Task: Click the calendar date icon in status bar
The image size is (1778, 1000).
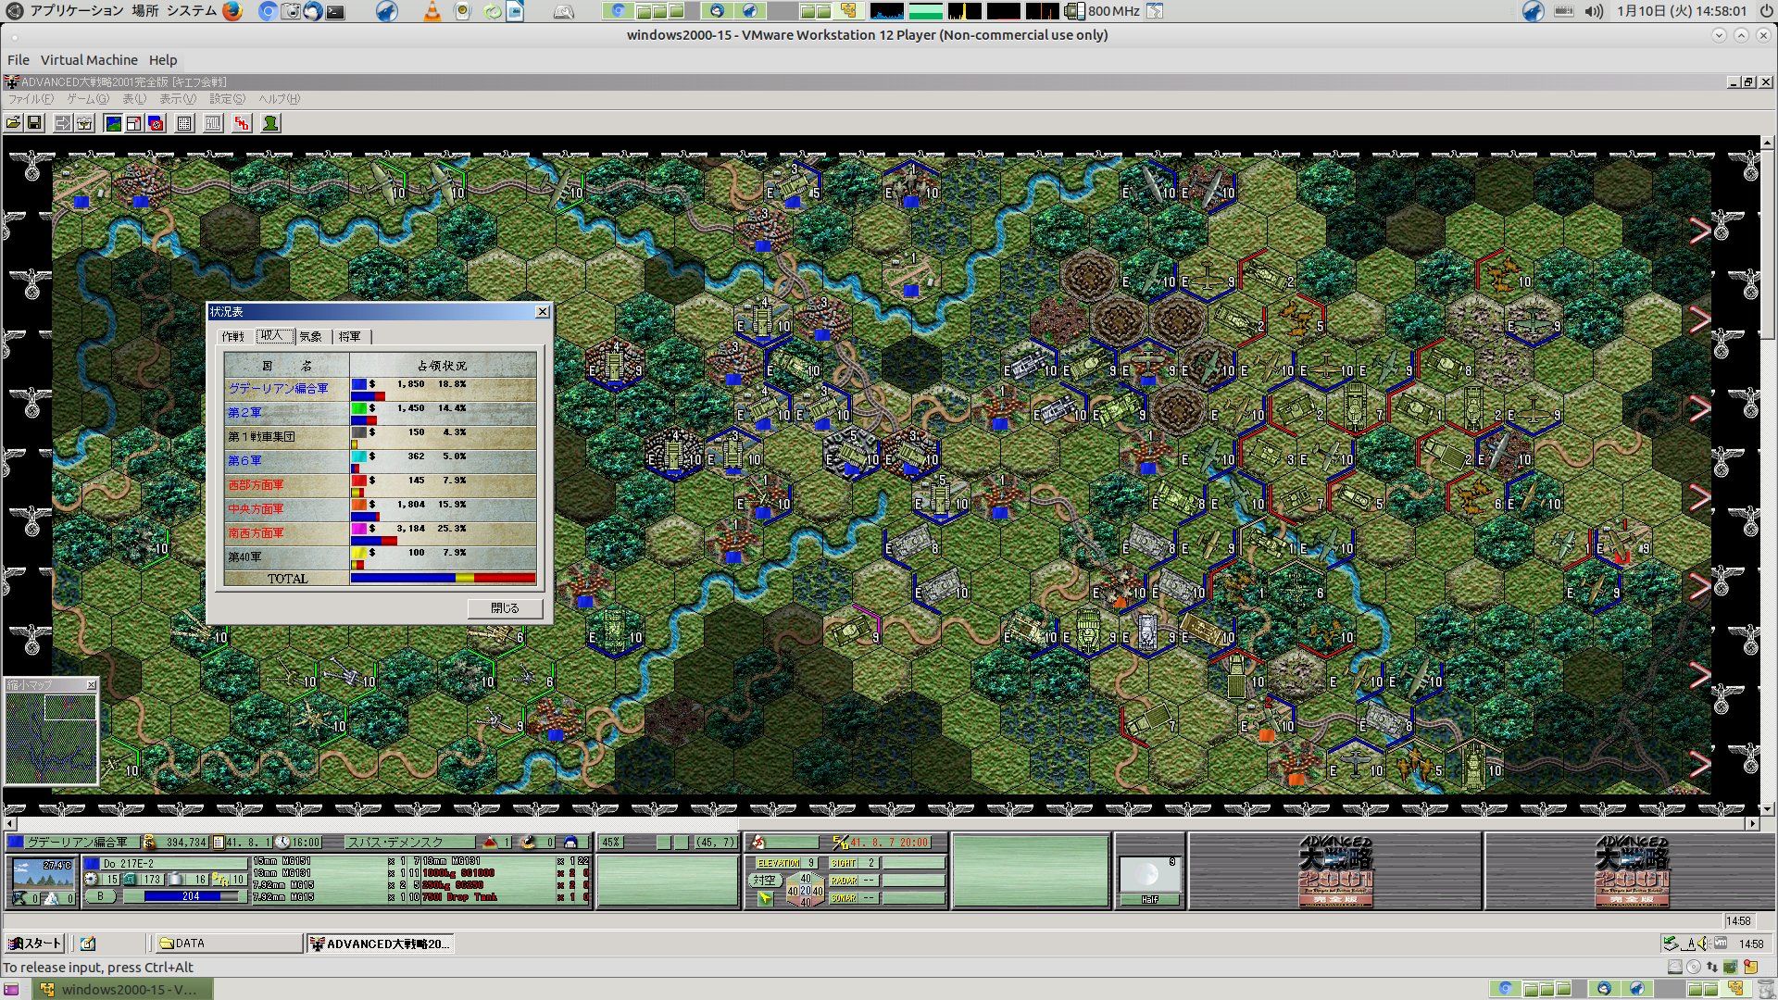Action: pyautogui.click(x=219, y=843)
